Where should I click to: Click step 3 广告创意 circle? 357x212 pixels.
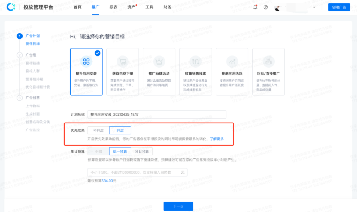(x=20, y=98)
